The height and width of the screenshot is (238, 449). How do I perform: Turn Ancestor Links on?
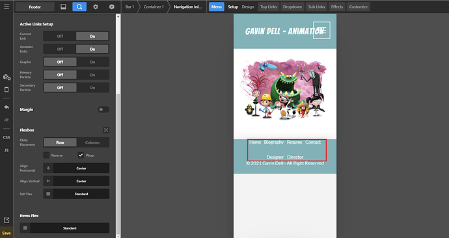92,49
